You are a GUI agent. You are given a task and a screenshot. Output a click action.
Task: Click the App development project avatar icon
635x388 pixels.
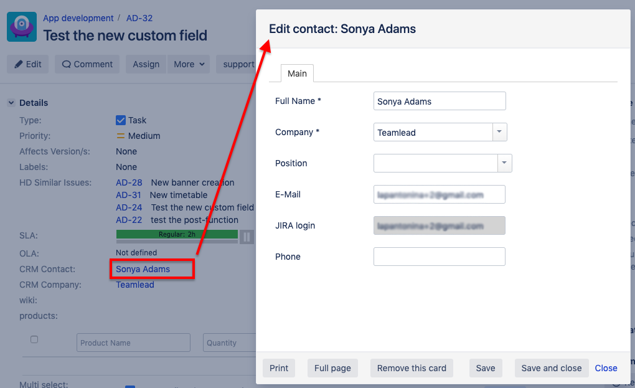pyautogui.click(x=22, y=27)
